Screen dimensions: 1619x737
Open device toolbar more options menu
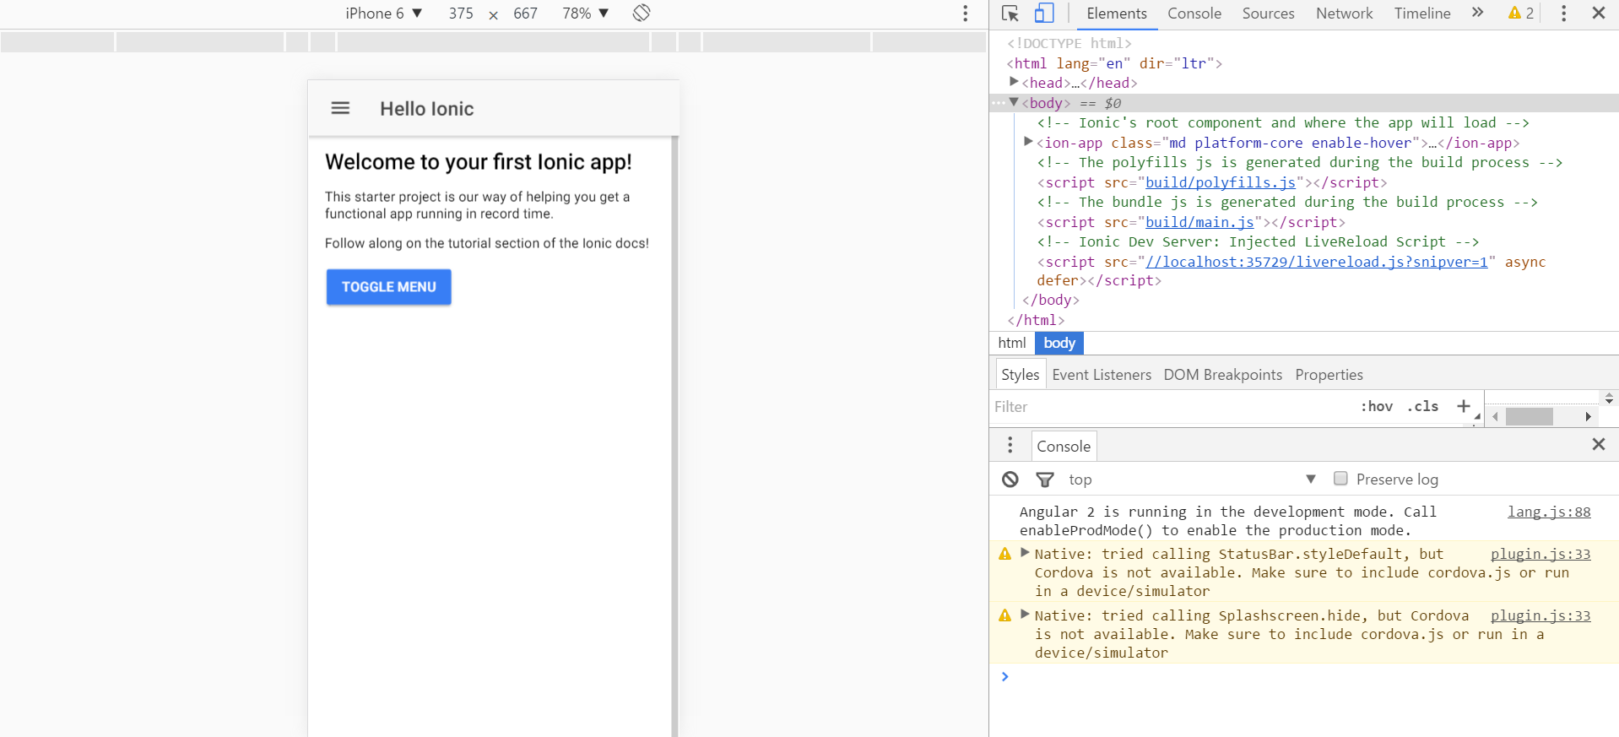(966, 14)
